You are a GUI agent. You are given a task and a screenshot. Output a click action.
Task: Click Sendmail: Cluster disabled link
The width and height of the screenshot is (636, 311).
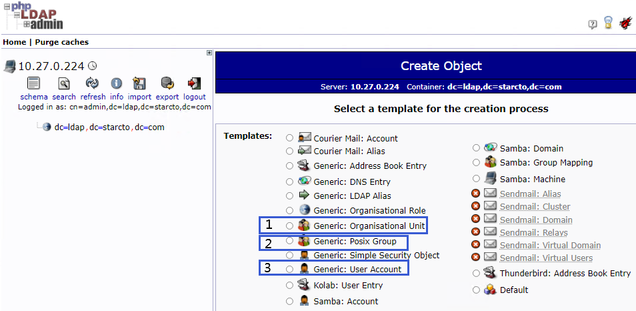click(535, 207)
